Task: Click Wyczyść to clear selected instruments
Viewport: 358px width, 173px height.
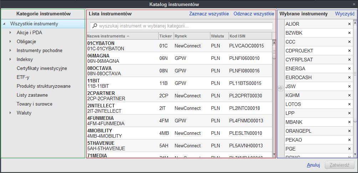Action: [x=345, y=14]
